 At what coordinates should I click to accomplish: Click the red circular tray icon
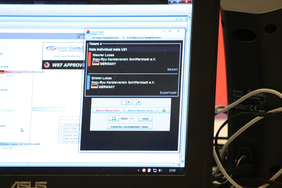[144, 170]
